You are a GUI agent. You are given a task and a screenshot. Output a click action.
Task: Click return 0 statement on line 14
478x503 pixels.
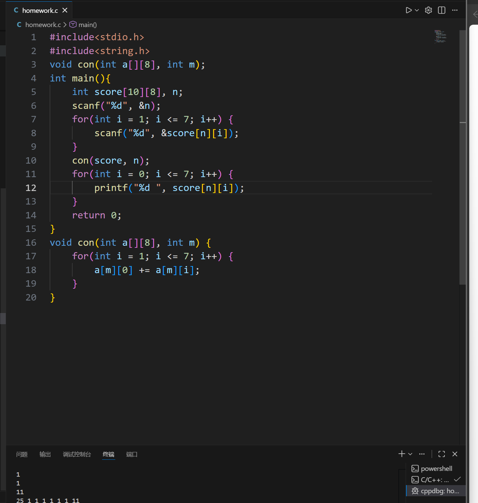pyautogui.click(x=97, y=215)
